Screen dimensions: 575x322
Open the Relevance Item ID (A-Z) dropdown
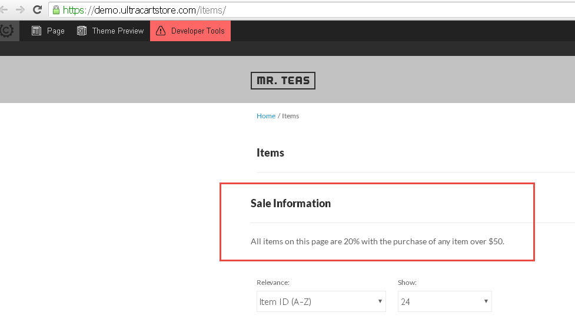tap(321, 301)
